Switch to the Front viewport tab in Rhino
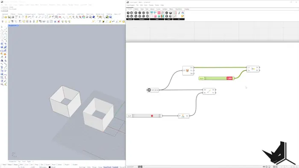 (x=24, y=161)
